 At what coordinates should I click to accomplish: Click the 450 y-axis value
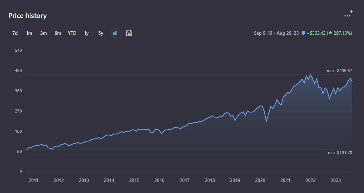pyautogui.click(x=18, y=71)
